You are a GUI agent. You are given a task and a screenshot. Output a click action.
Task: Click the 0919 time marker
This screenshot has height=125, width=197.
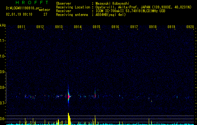point(171,27)
